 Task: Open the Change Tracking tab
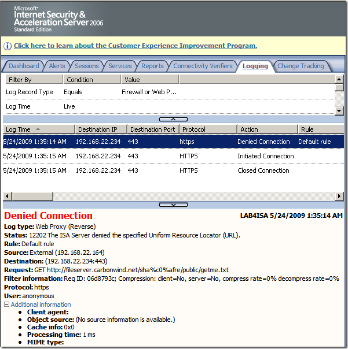click(x=301, y=66)
